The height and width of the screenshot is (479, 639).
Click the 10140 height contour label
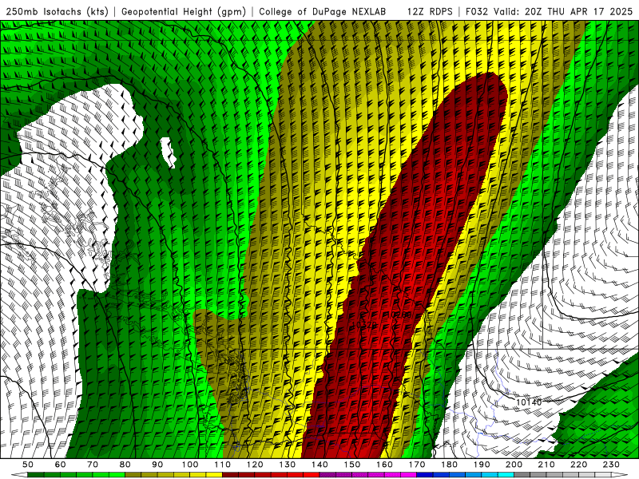pyautogui.click(x=529, y=402)
